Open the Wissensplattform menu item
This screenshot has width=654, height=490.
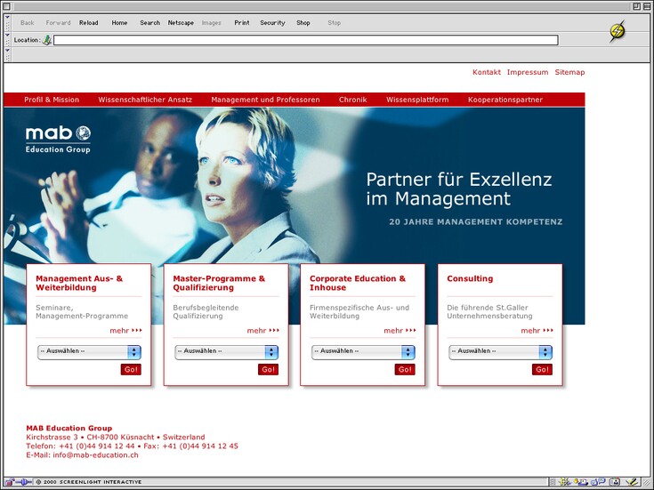coord(417,100)
